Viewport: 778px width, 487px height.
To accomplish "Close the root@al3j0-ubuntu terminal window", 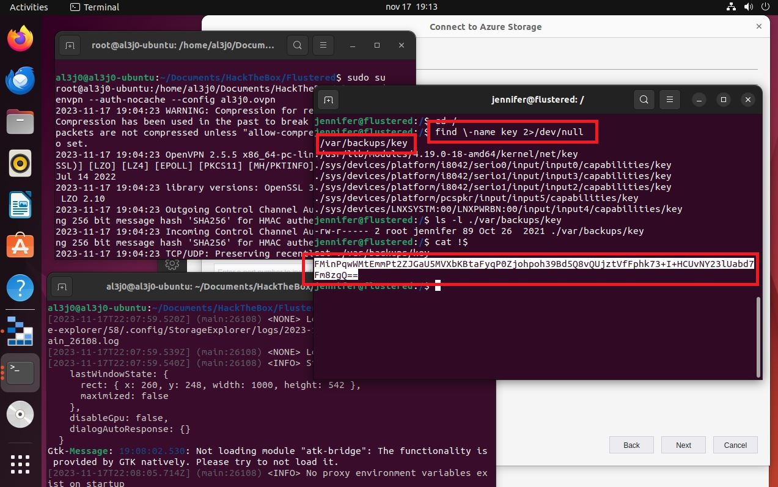I will 402,45.
